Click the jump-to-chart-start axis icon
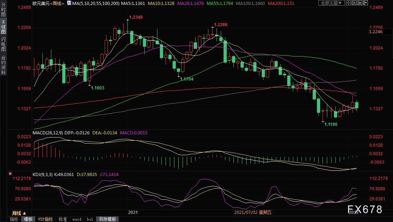393x222 pixels. 354,3
